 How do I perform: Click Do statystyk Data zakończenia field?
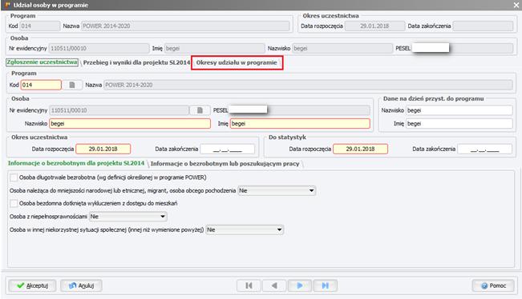point(484,149)
